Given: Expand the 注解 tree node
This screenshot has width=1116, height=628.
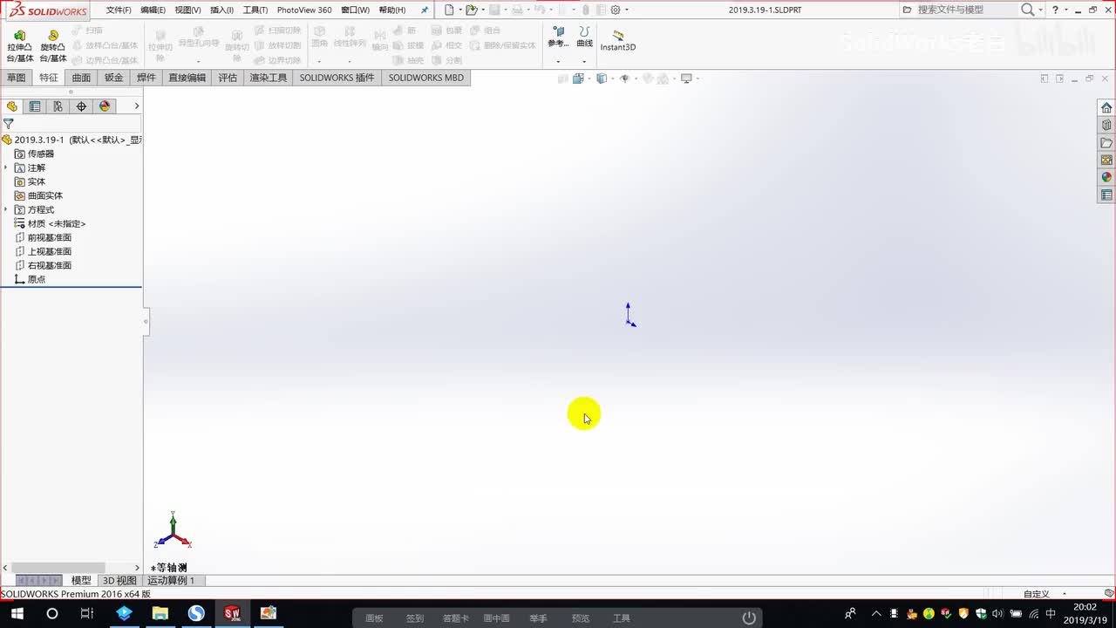Looking at the screenshot, I should tap(6, 167).
